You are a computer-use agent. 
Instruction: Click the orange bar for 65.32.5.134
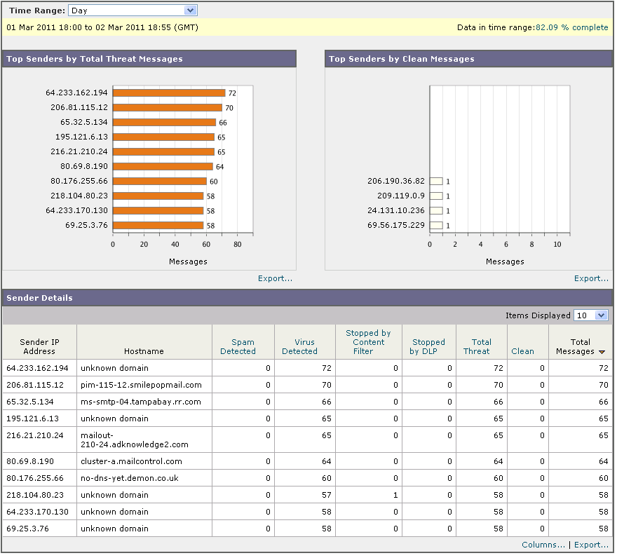click(x=164, y=123)
